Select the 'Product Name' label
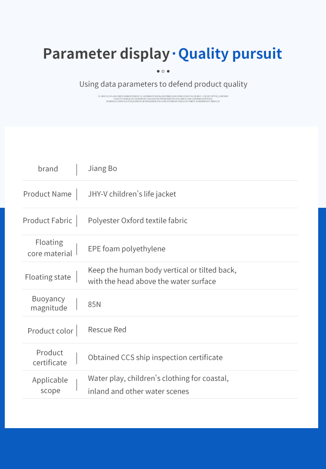 (47, 194)
